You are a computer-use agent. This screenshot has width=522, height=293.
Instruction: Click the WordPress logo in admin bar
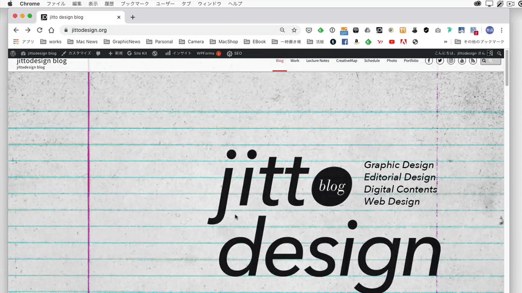(13, 53)
